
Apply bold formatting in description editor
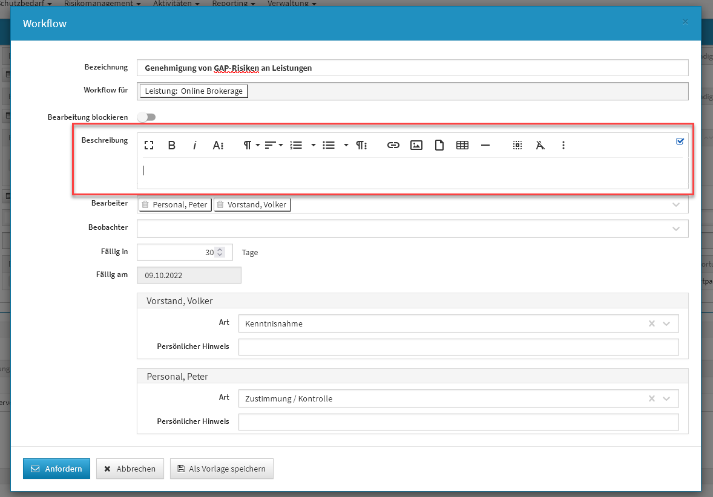click(172, 145)
